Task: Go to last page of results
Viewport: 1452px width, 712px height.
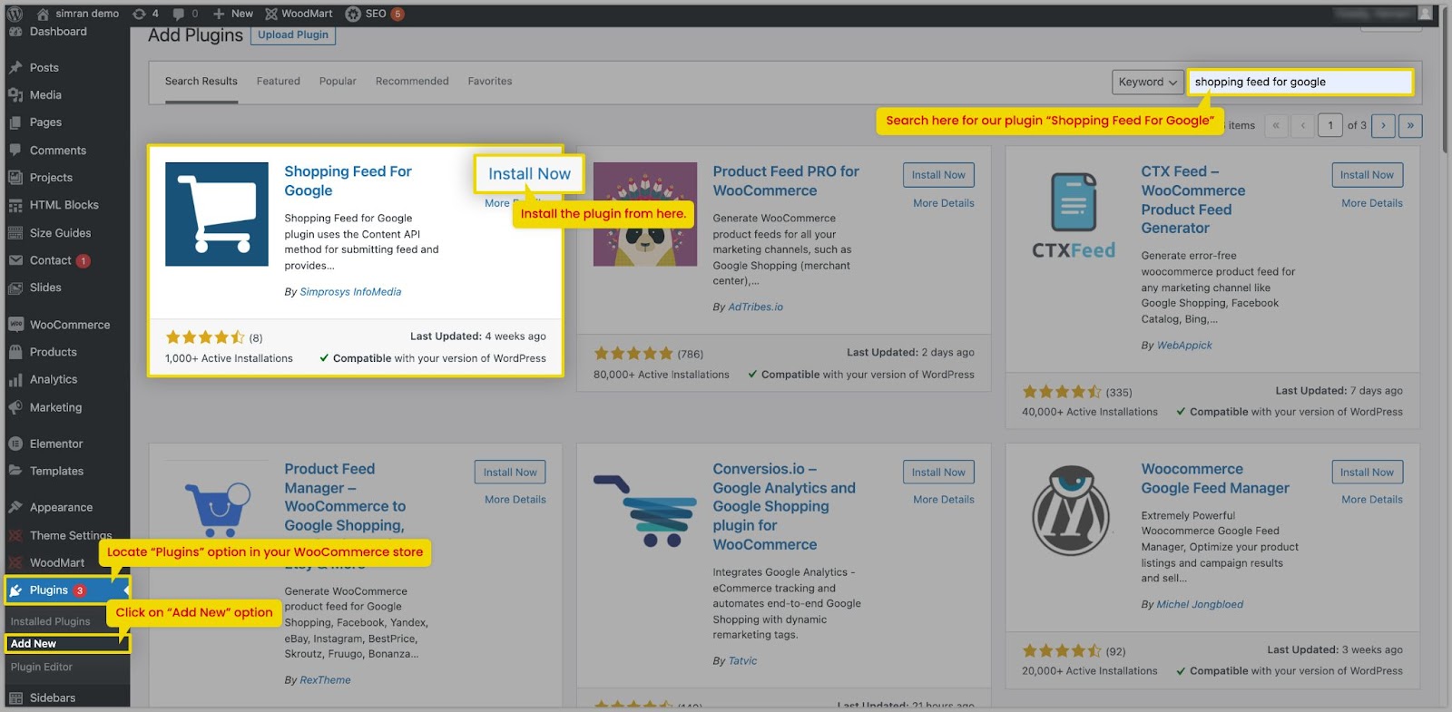Action: (x=1410, y=125)
